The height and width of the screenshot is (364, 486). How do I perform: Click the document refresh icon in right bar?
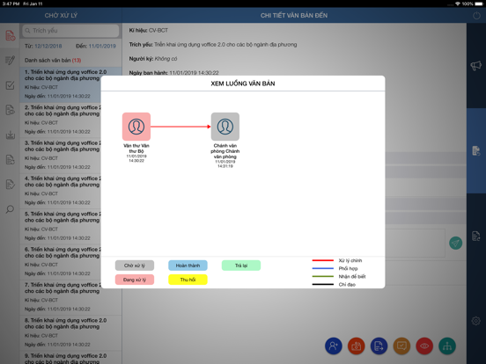click(x=476, y=237)
